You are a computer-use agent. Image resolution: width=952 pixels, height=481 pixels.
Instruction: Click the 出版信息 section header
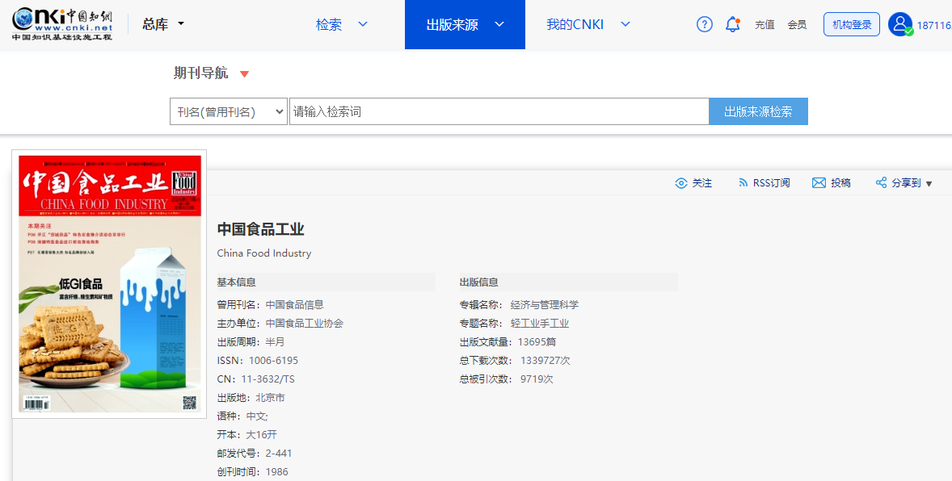coord(479,282)
